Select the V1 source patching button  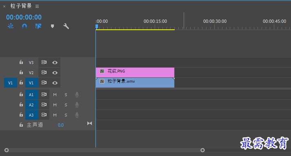coord(11,83)
